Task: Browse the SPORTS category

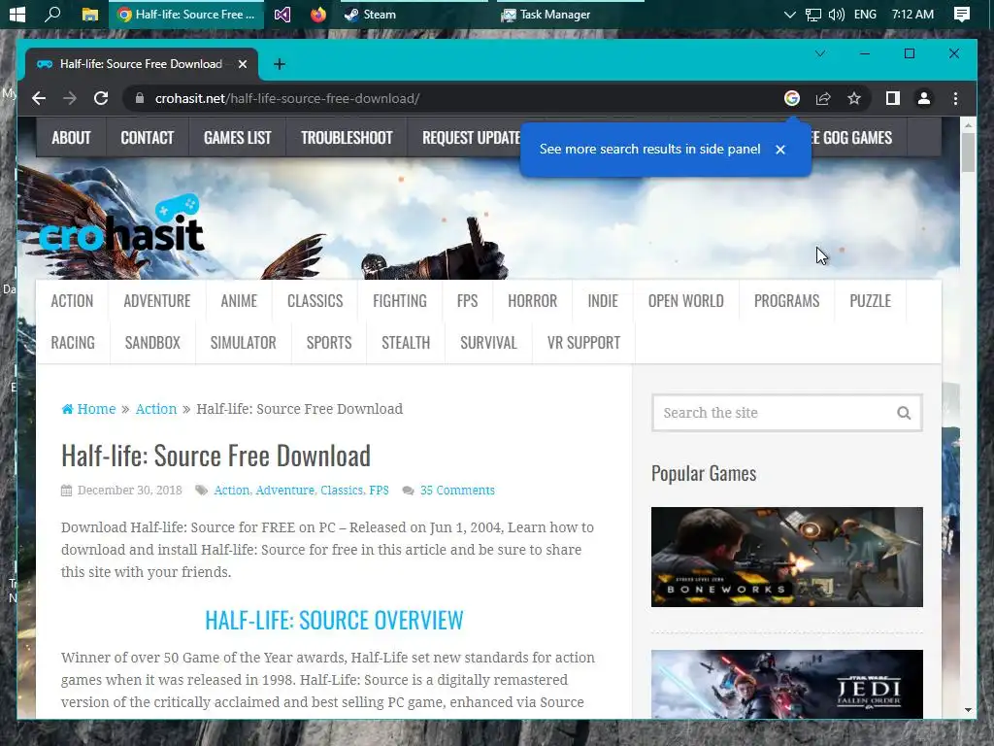Action: coord(329,343)
